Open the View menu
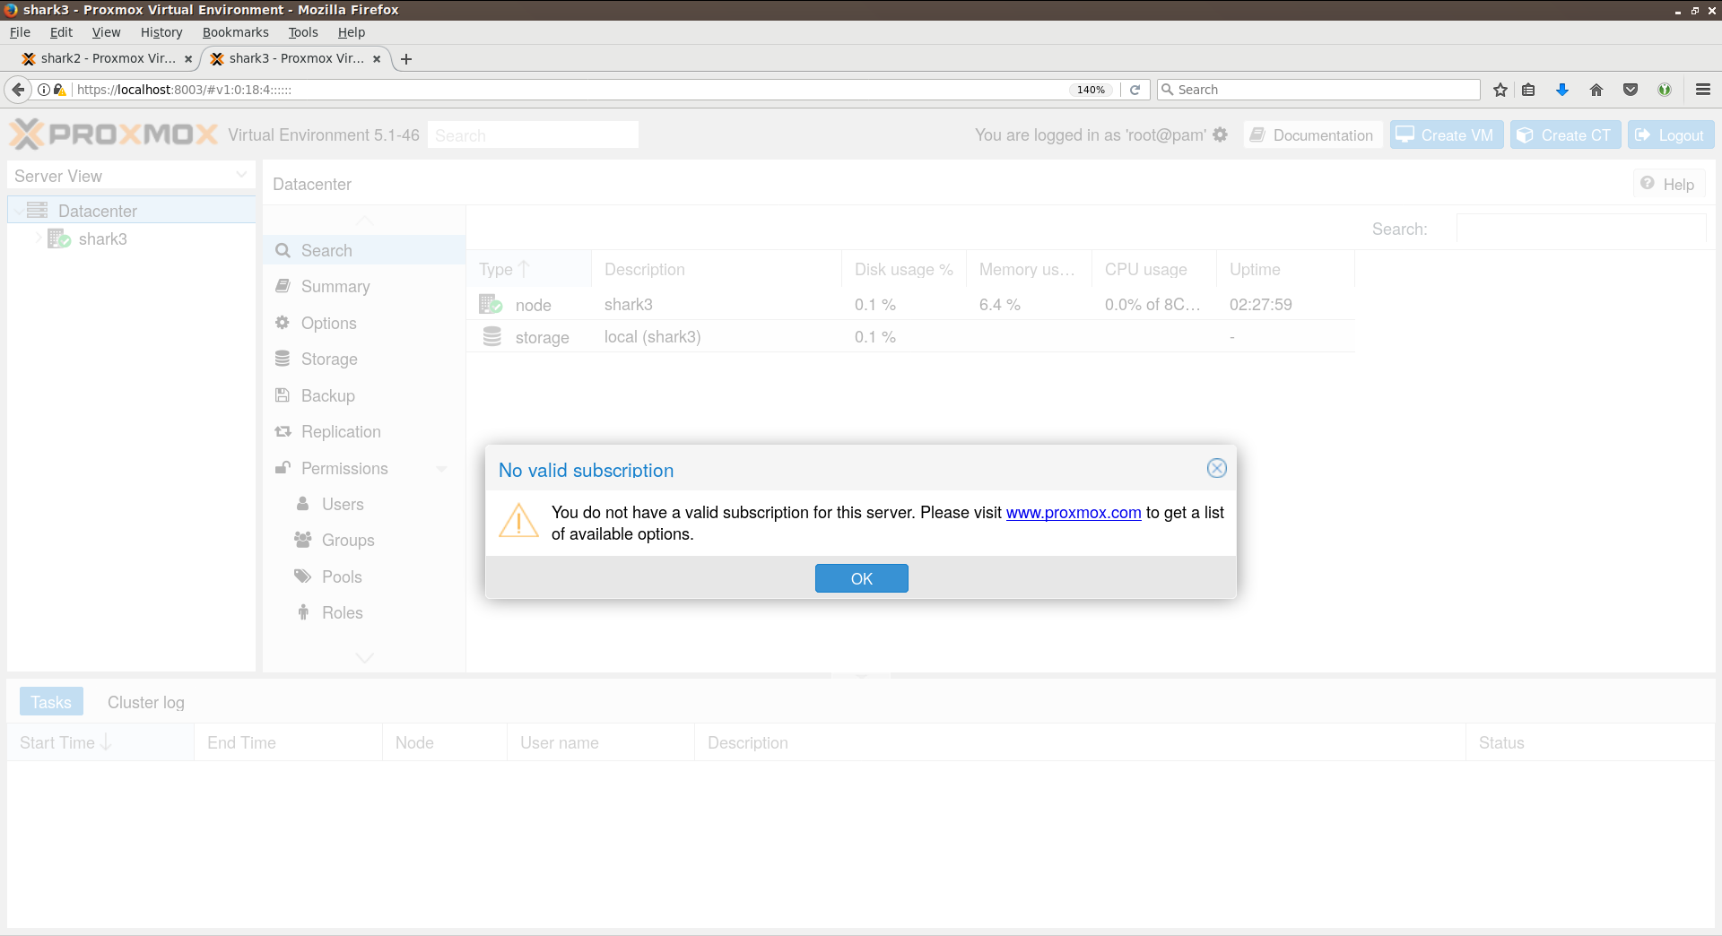The height and width of the screenshot is (936, 1722). click(106, 32)
